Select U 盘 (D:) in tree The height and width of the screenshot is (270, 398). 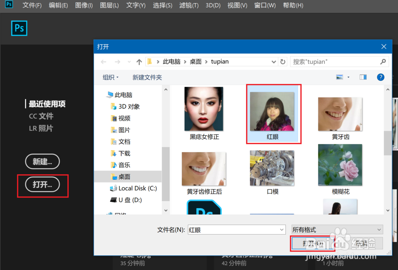pos(126,200)
